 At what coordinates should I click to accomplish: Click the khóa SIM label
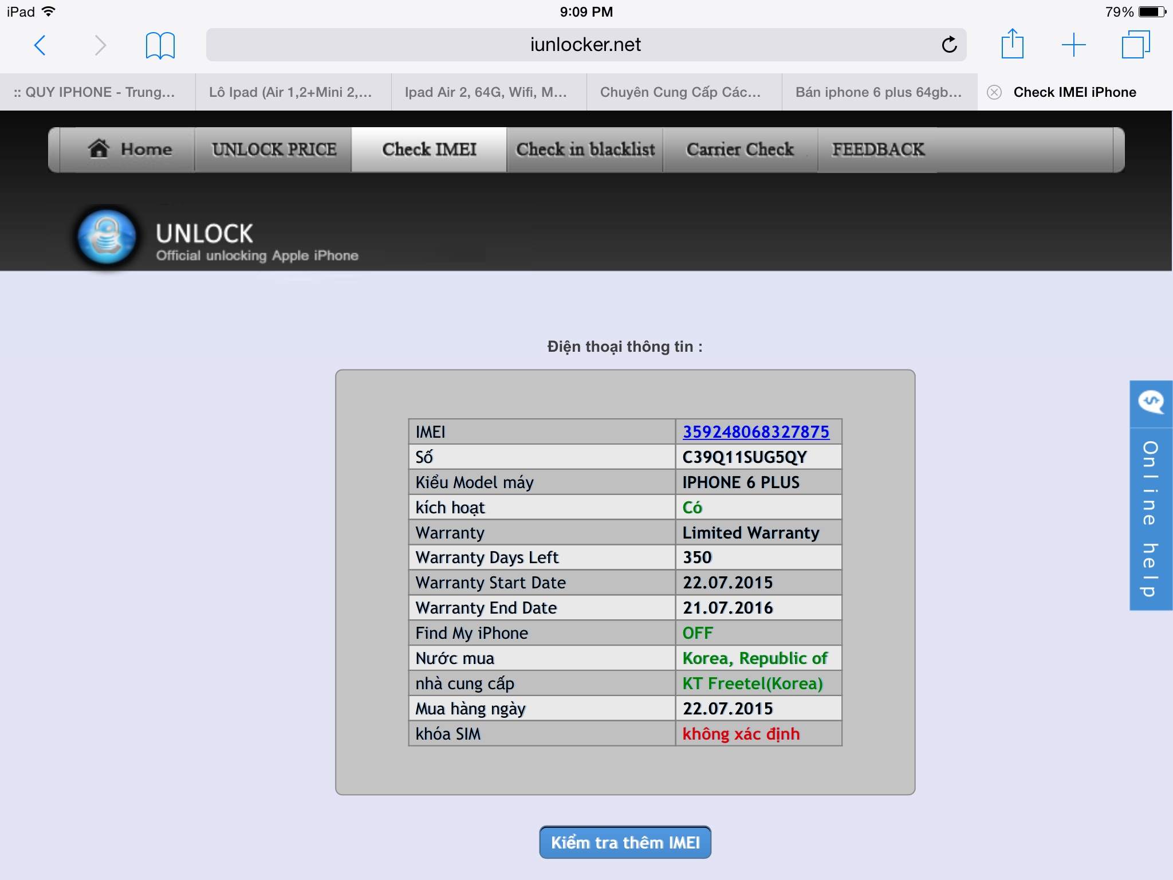click(x=448, y=734)
